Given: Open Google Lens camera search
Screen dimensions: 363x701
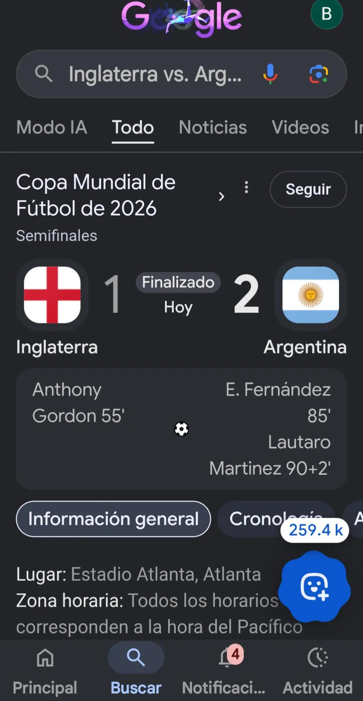Looking at the screenshot, I should coord(319,74).
